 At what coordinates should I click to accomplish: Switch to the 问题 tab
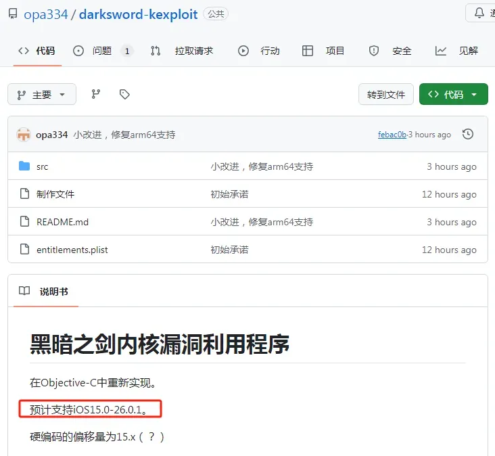coord(102,51)
